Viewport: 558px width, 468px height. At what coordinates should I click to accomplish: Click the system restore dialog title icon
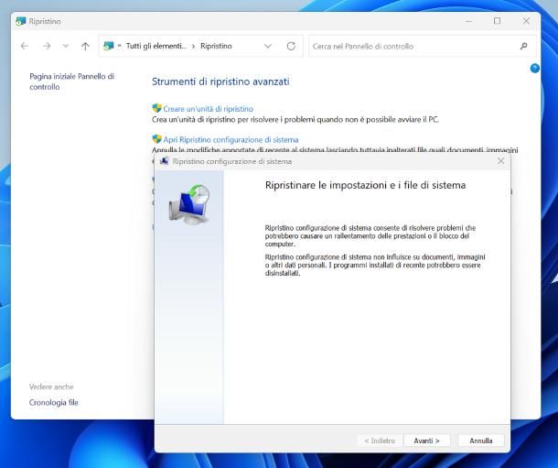(x=164, y=161)
